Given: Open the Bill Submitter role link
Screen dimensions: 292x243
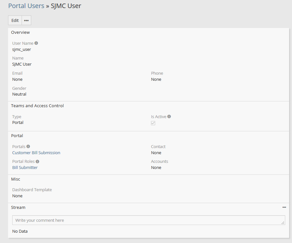Looking at the screenshot, I should [25, 167].
